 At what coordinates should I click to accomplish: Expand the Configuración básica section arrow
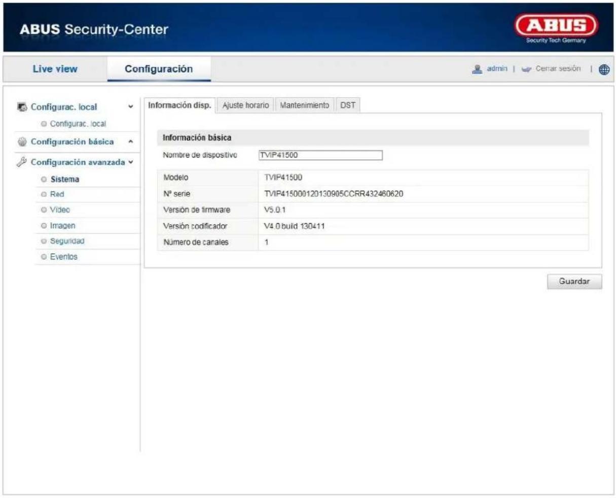[x=131, y=142]
